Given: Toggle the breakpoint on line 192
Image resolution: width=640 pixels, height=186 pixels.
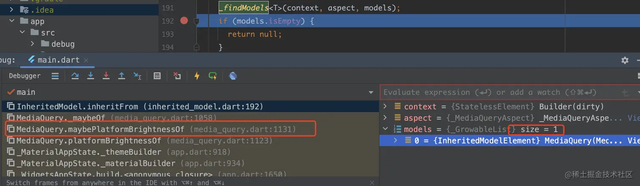Looking at the screenshot, I should click(184, 21).
